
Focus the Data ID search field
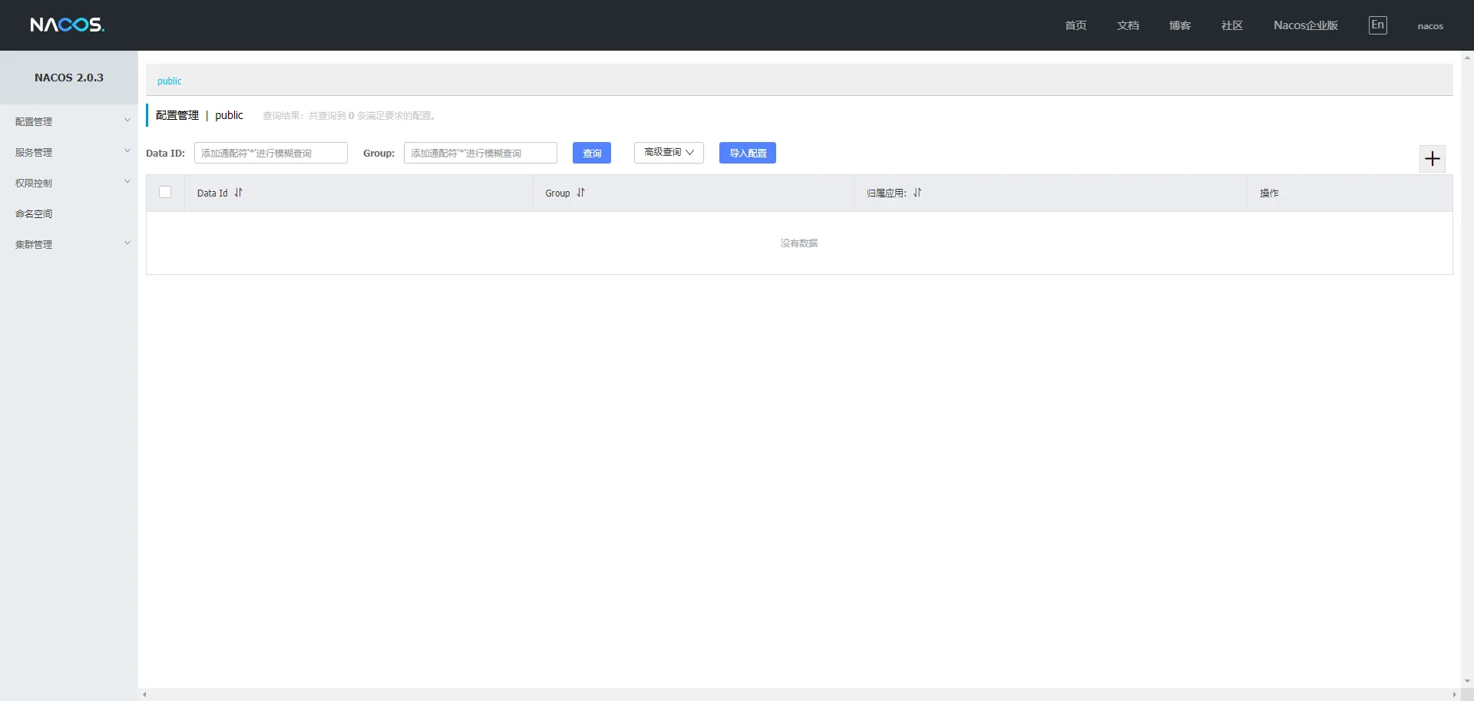click(270, 153)
